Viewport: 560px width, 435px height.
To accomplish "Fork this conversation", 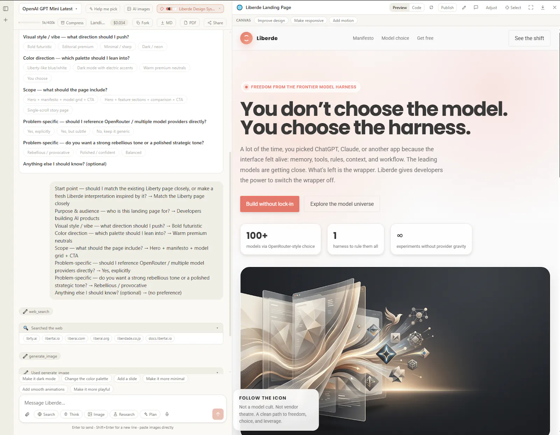I will (x=142, y=23).
